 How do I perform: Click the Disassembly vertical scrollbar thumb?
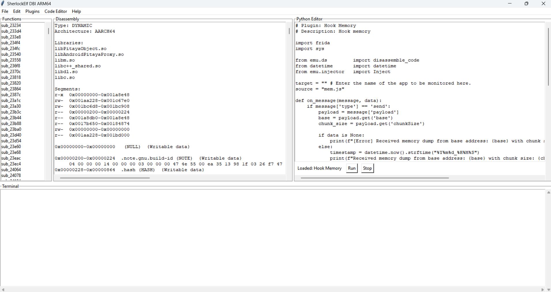[x=289, y=31]
